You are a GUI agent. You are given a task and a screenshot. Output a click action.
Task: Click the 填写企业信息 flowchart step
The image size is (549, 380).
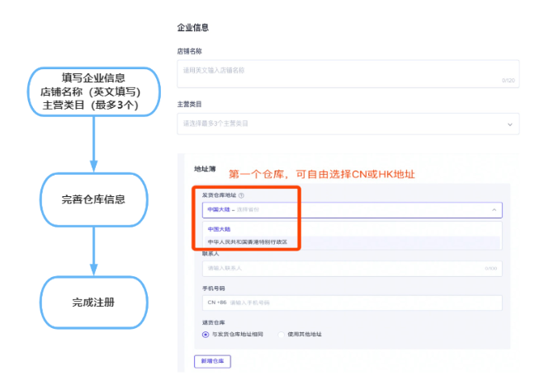tap(94, 91)
